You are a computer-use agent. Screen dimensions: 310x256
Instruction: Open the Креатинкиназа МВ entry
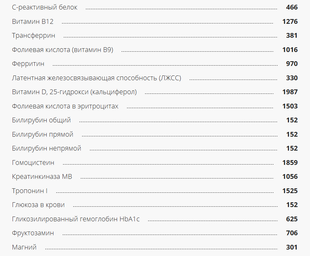tap(42, 177)
